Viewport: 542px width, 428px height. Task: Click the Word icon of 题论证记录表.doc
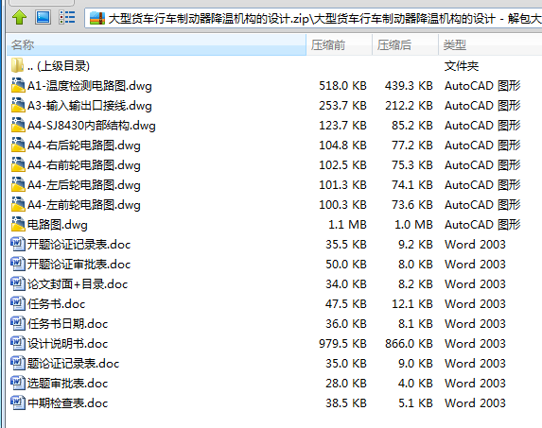click(18, 363)
